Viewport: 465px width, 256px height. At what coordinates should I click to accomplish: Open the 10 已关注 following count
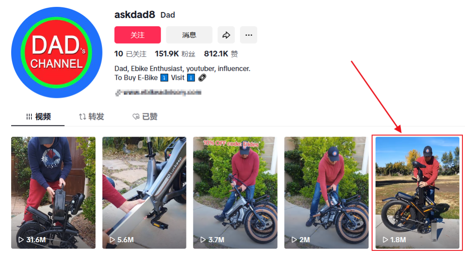[130, 54]
